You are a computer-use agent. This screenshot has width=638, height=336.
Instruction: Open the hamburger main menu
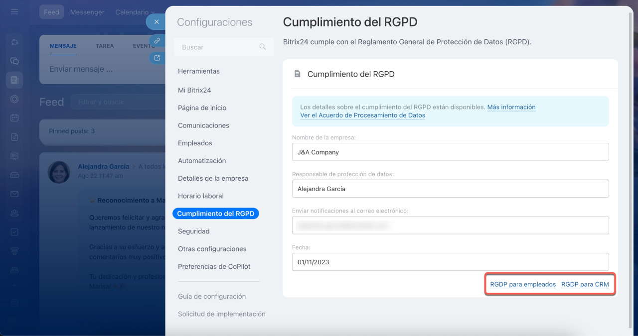[14, 12]
